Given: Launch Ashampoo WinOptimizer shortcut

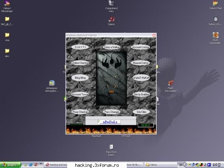Looking at the screenshot, I should 52,86.
